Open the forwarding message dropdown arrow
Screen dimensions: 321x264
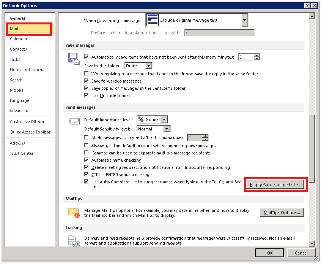[244, 20]
